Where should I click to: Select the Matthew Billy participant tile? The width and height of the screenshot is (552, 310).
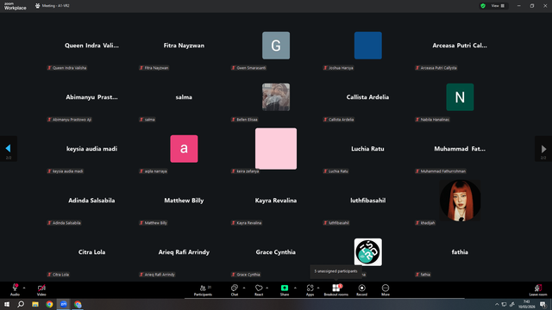pos(184,201)
